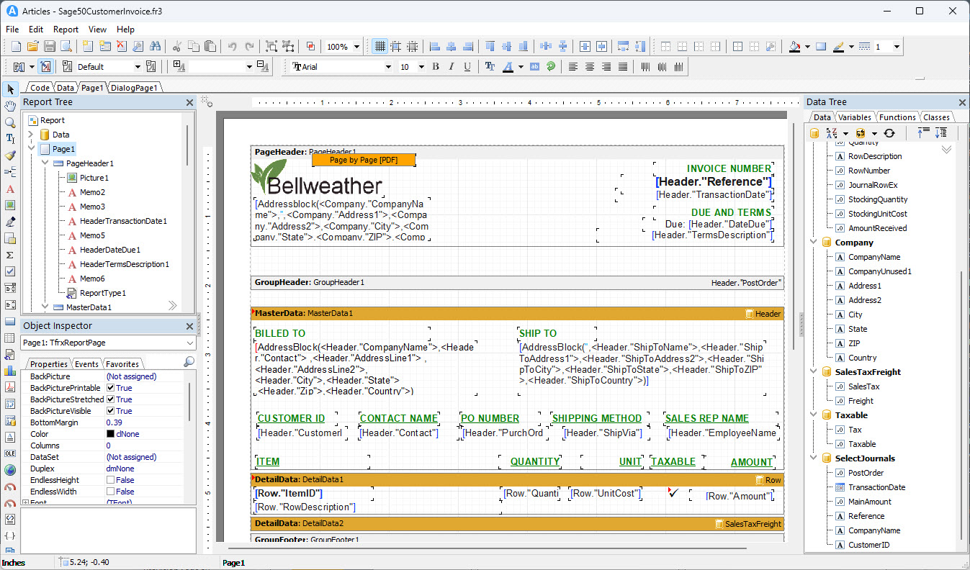Image resolution: width=970 pixels, height=570 pixels.
Task: Click the Delete page icon
Action: coord(122,47)
